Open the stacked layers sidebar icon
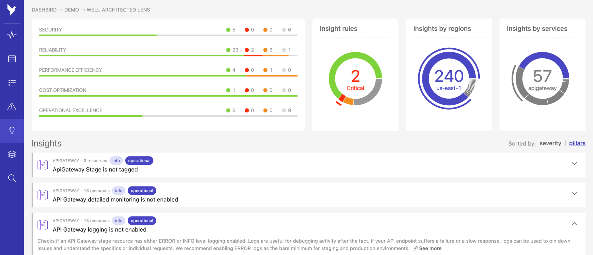 [x=12, y=154]
